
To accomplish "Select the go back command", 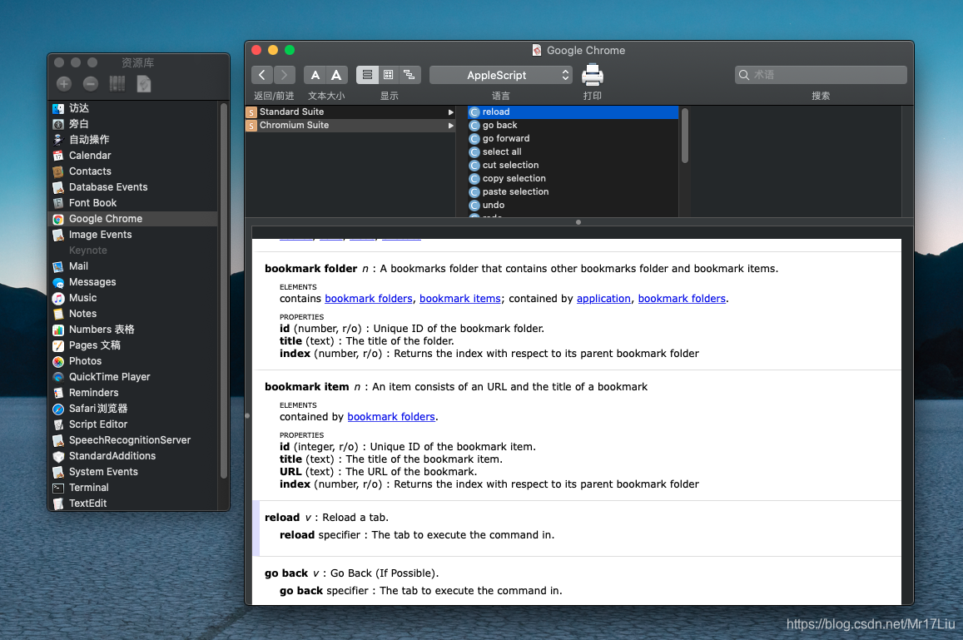I will [x=502, y=125].
